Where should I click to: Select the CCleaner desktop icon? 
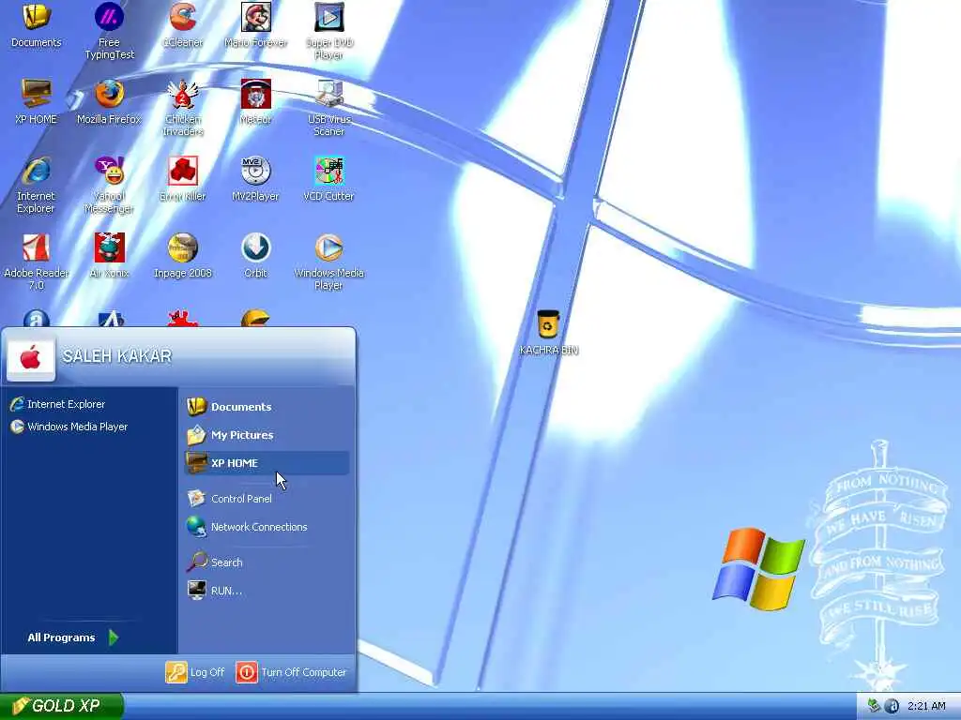coord(183,24)
